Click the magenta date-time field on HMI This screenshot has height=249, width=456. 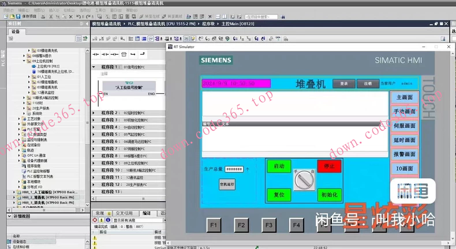[236, 84]
